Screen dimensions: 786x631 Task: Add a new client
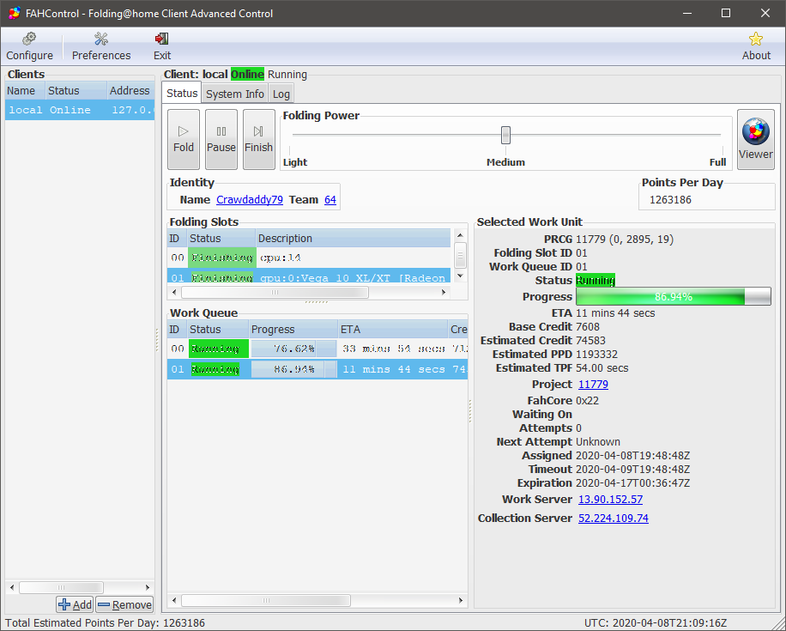click(x=76, y=604)
